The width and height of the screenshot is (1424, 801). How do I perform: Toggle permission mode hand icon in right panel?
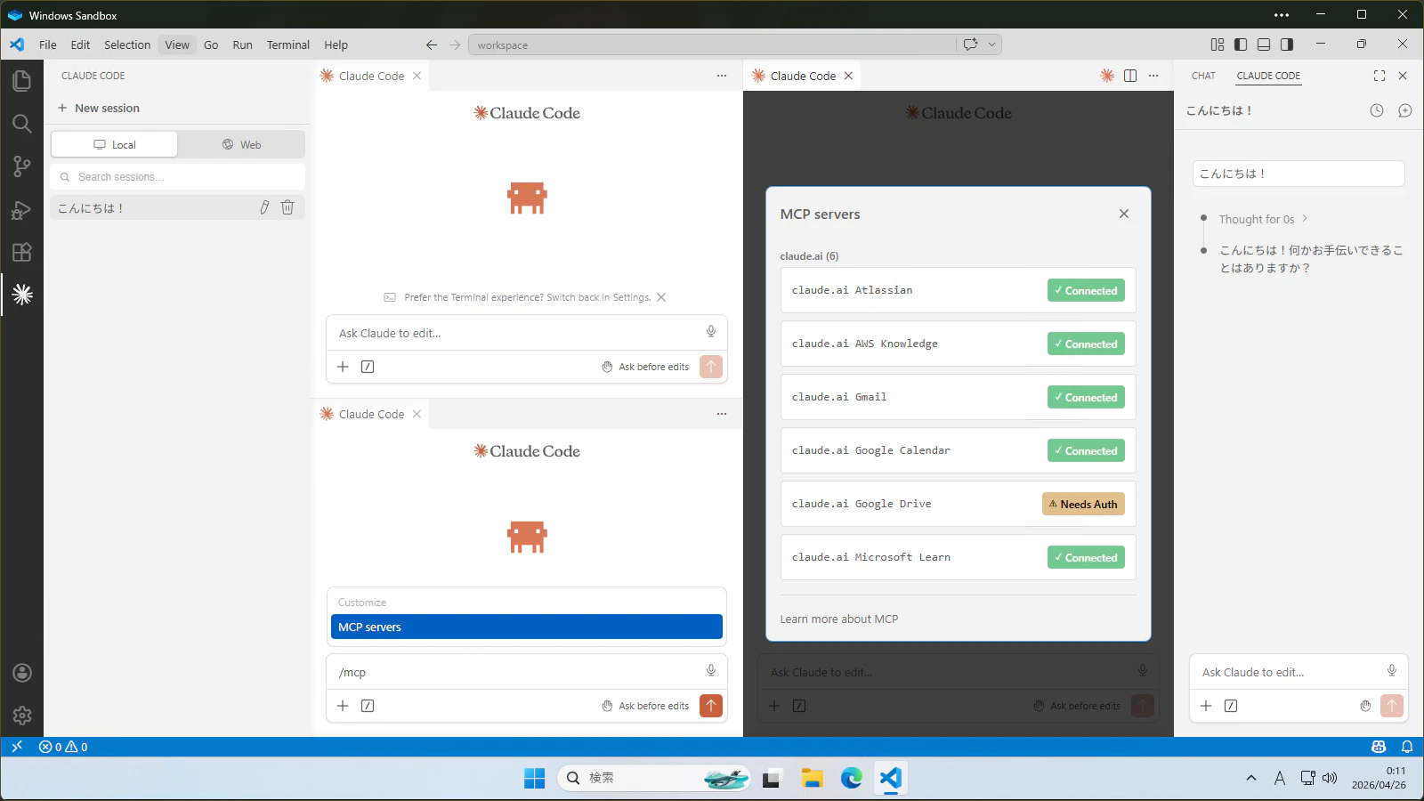point(1365,706)
